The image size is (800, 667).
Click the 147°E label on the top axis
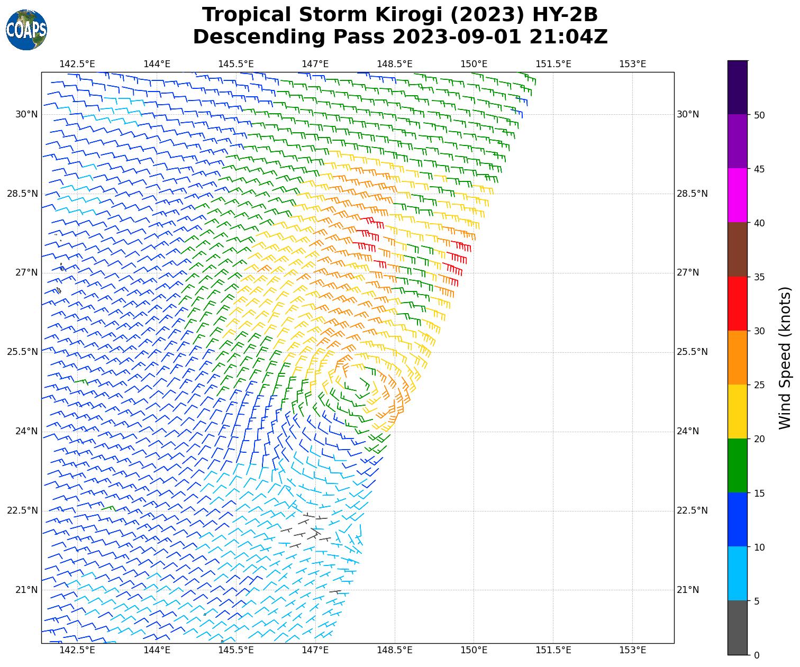pos(315,64)
